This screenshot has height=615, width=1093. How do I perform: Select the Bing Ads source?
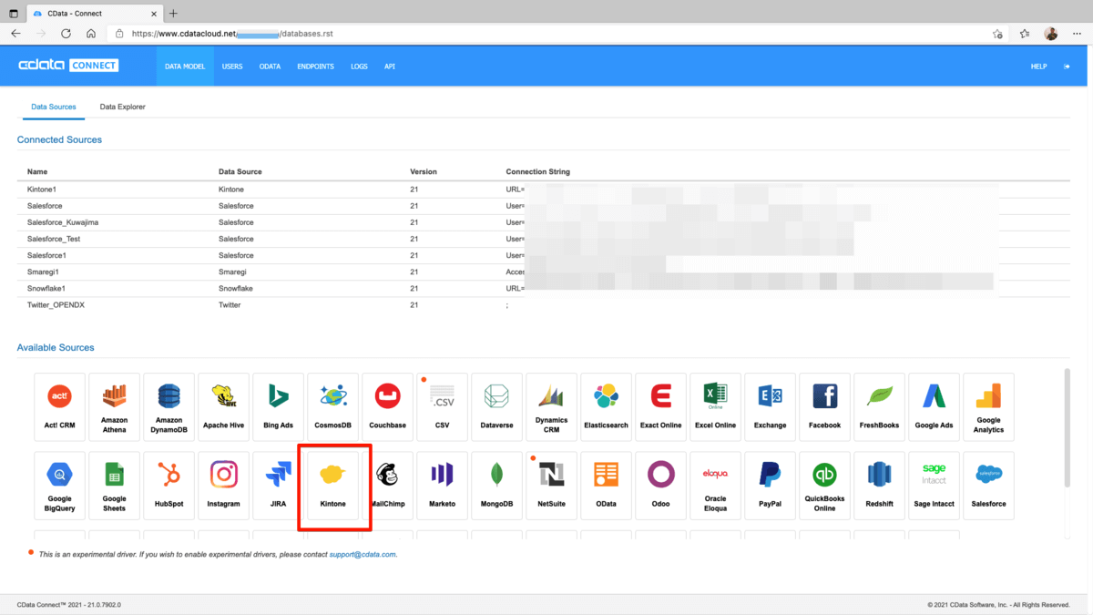click(x=279, y=406)
